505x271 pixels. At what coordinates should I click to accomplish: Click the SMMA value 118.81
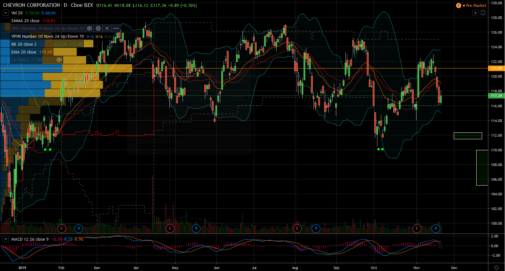point(49,21)
